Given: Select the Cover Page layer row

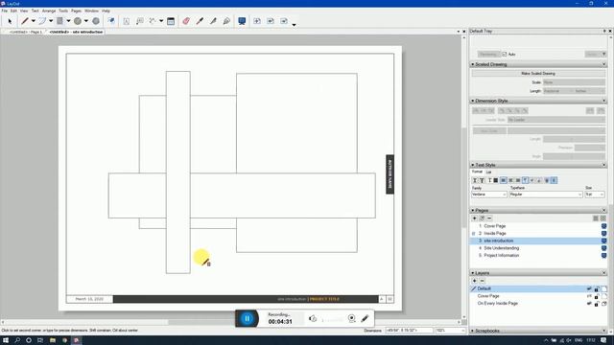Looking at the screenshot, I should coord(538,296).
